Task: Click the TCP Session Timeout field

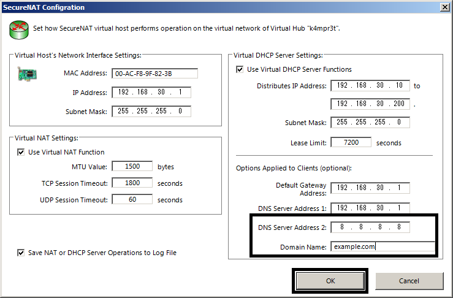Action: [132, 183]
